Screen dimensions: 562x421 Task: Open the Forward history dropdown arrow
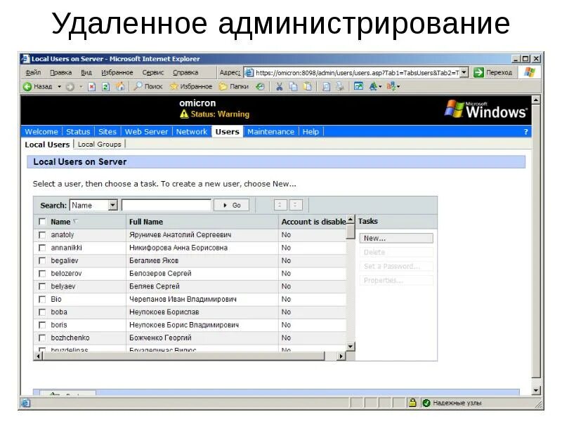(x=81, y=86)
